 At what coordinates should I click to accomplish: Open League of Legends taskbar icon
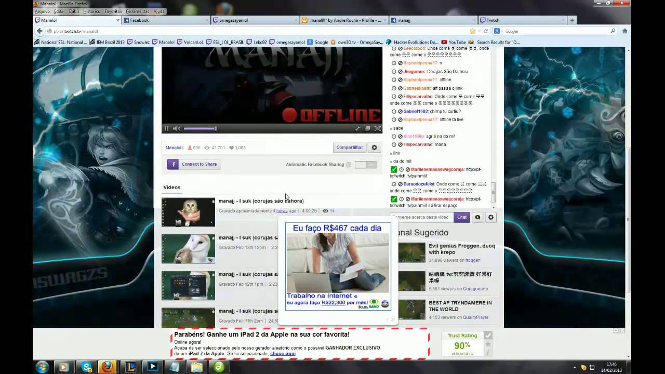pos(130,367)
